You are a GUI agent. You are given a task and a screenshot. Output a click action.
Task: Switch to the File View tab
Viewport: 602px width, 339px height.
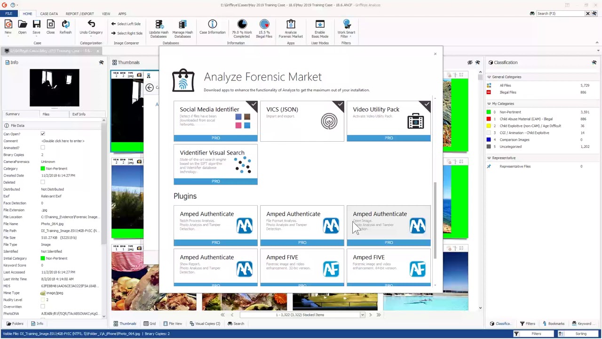172,323
